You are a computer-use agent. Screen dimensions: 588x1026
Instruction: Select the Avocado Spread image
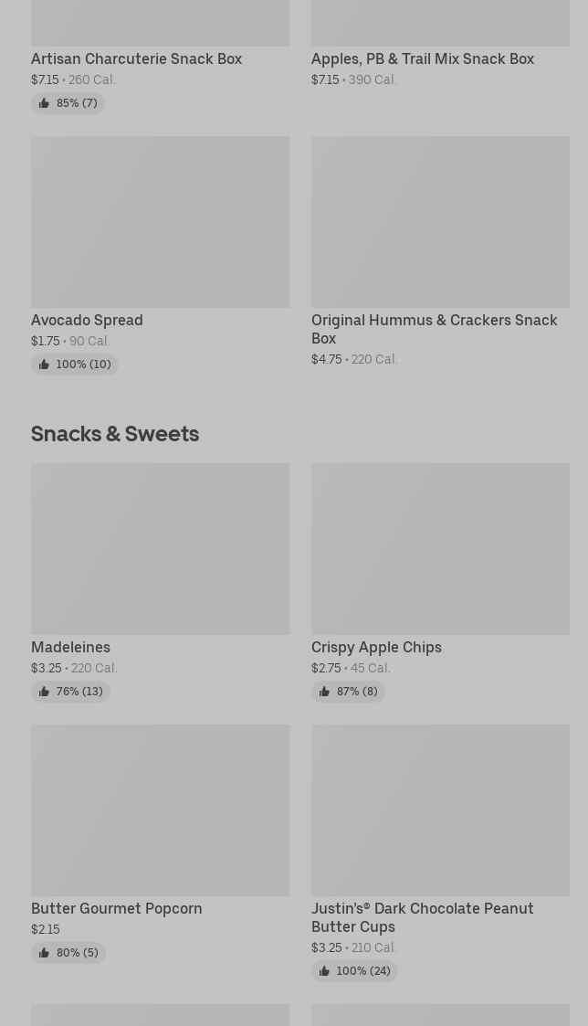(160, 222)
